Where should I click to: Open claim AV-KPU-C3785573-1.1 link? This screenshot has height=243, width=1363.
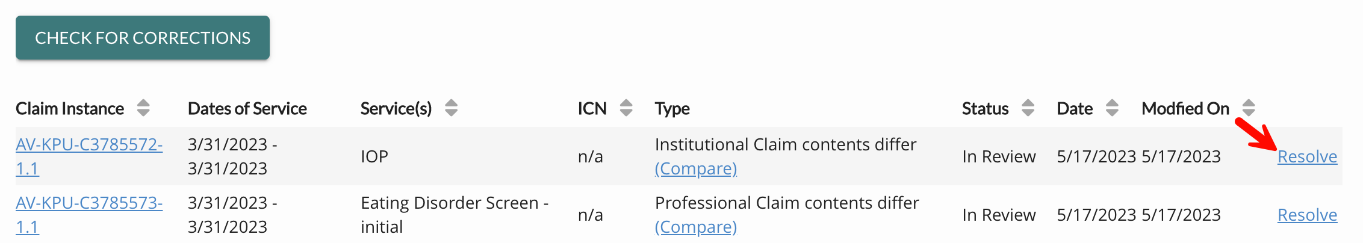point(89,215)
